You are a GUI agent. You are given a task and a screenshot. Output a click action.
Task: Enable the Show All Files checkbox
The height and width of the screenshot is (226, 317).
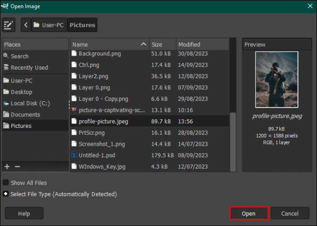pyautogui.click(x=6, y=182)
